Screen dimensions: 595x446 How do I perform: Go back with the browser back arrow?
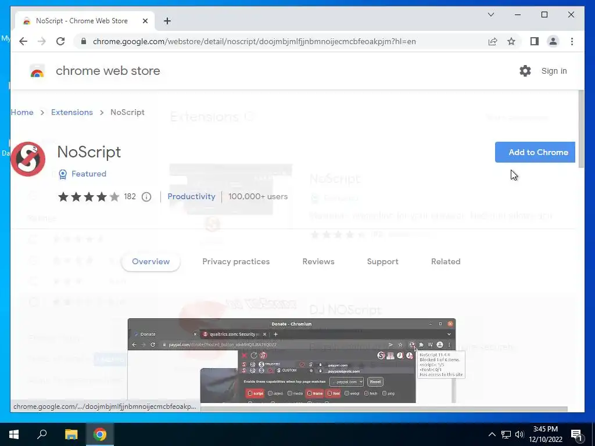tap(23, 41)
